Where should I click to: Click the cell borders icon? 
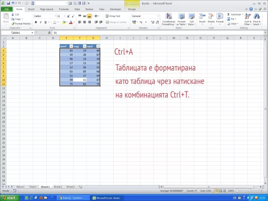(x=55, y=22)
